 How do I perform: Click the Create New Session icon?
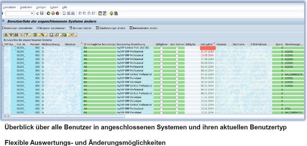coord(100,13)
